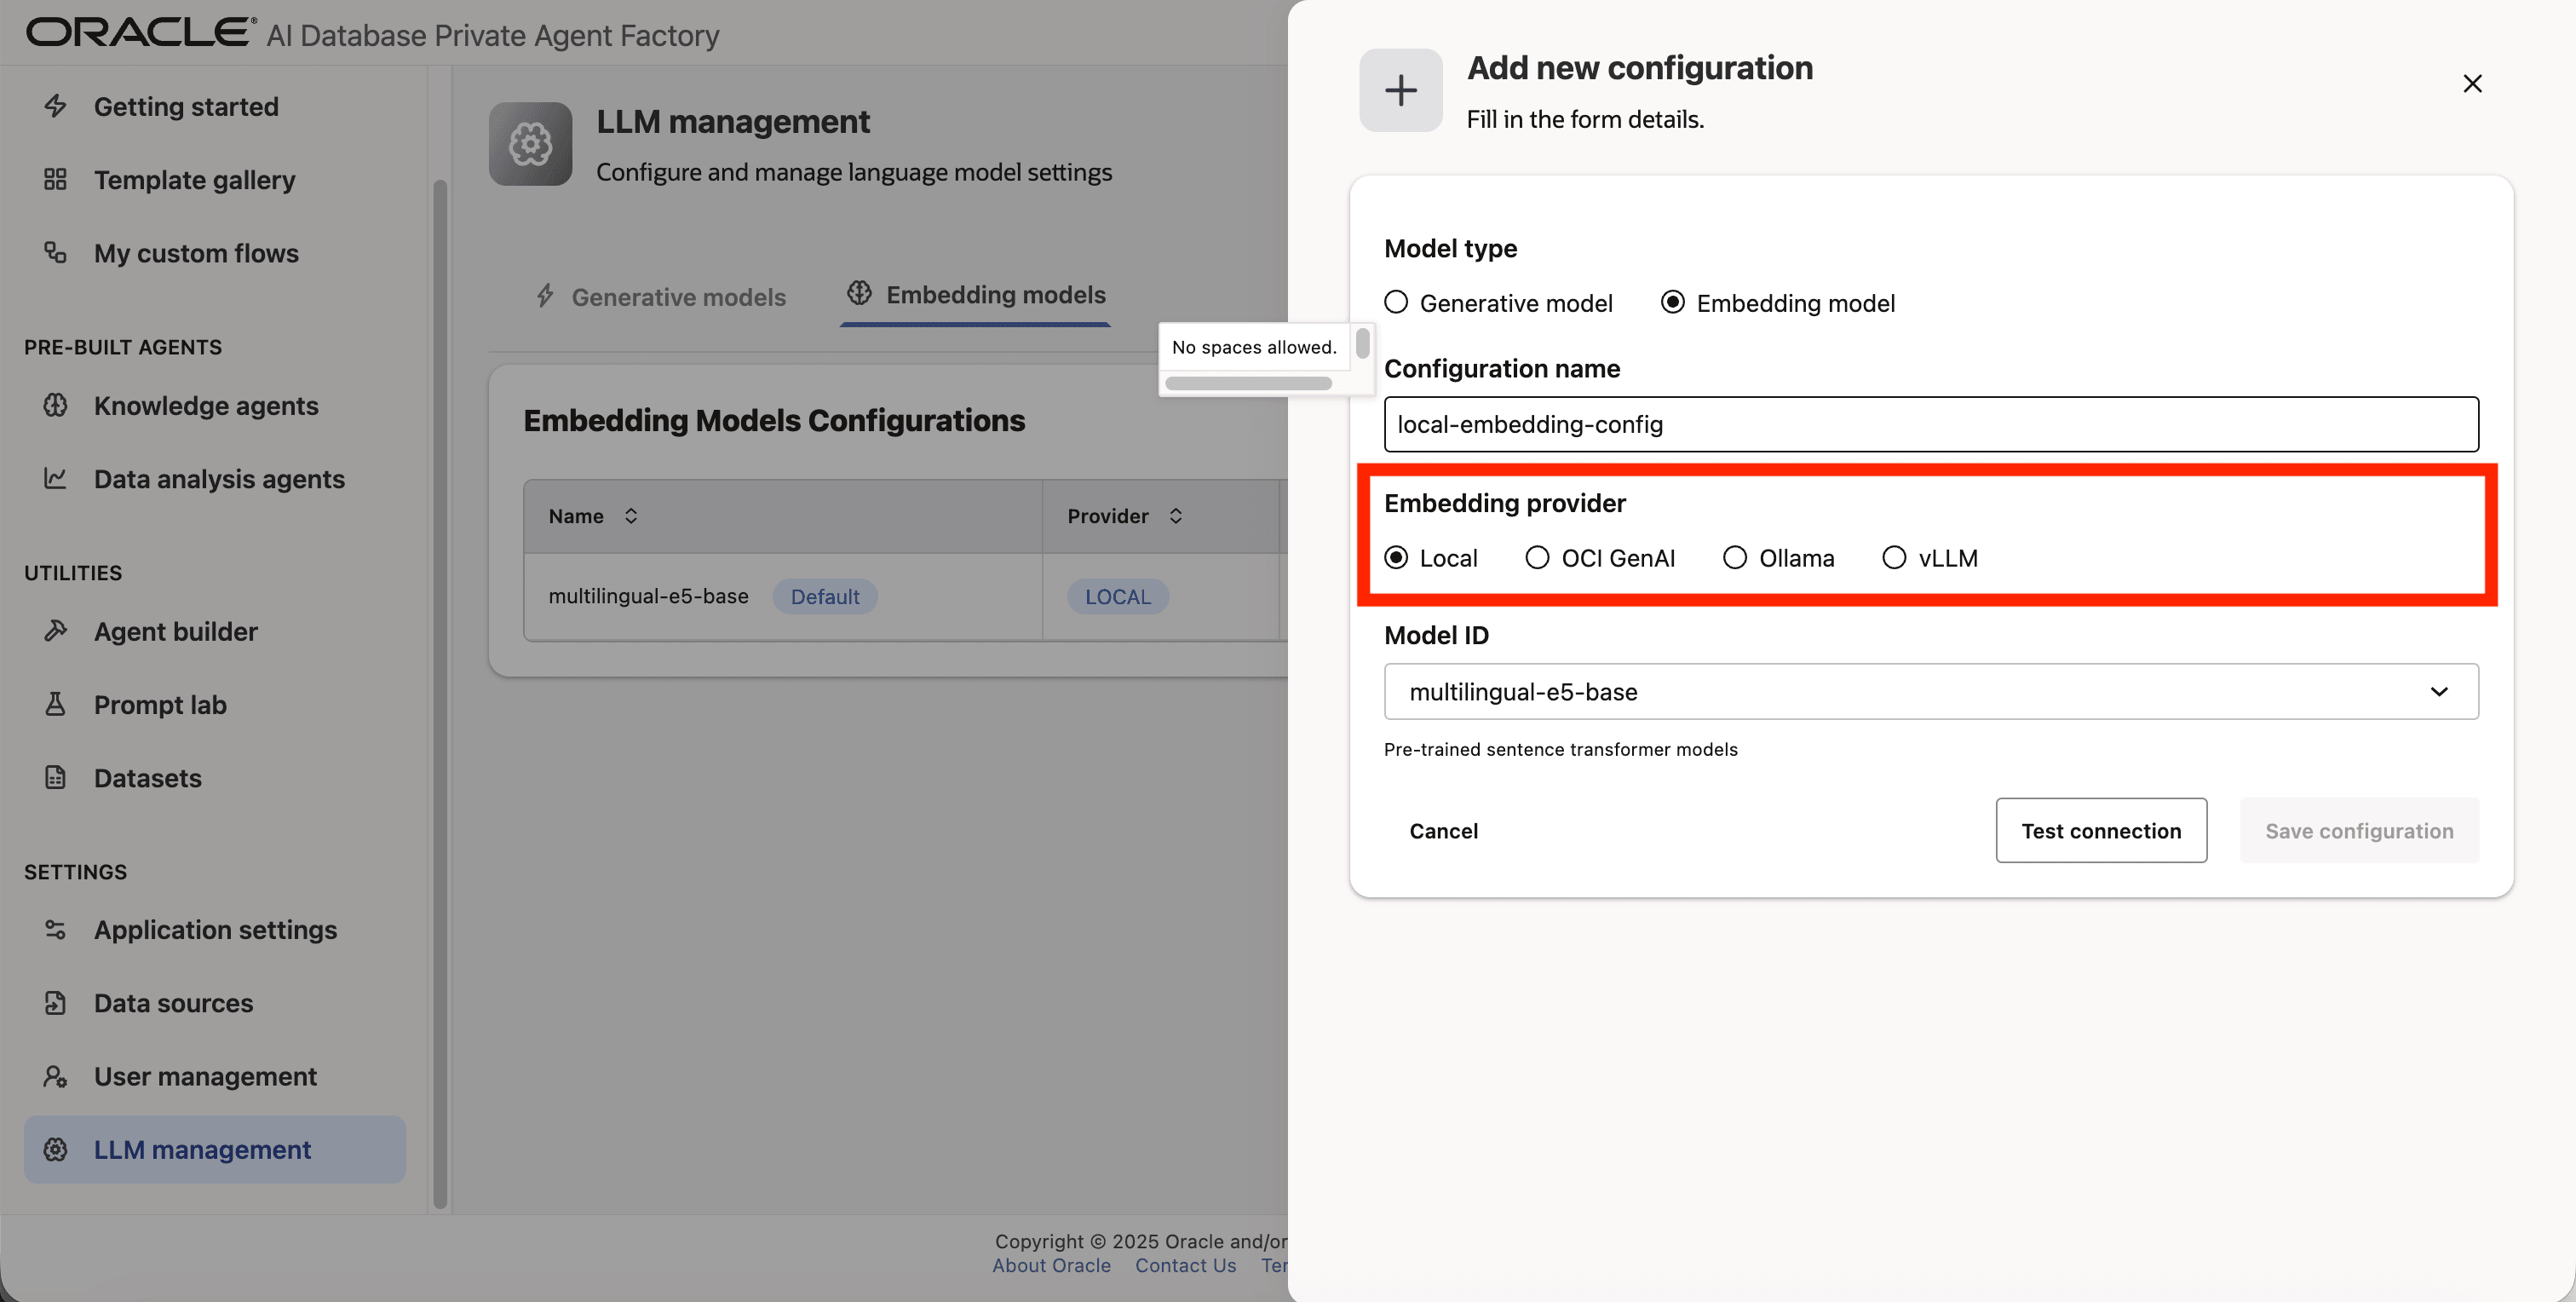The height and width of the screenshot is (1302, 2576).
Task: Sort table by Provider column arrows
Action: pyautogui.click(x=1176, y=516)
